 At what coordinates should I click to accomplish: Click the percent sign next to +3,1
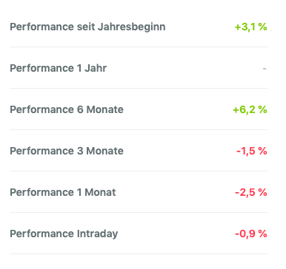pos(263,27)
